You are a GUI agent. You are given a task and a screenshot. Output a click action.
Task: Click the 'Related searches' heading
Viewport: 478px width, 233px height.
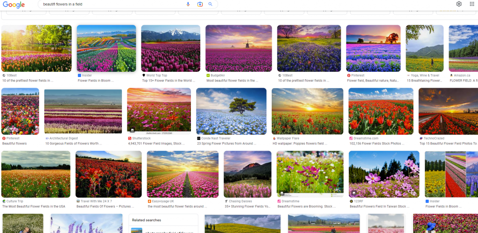pos(147,220)
